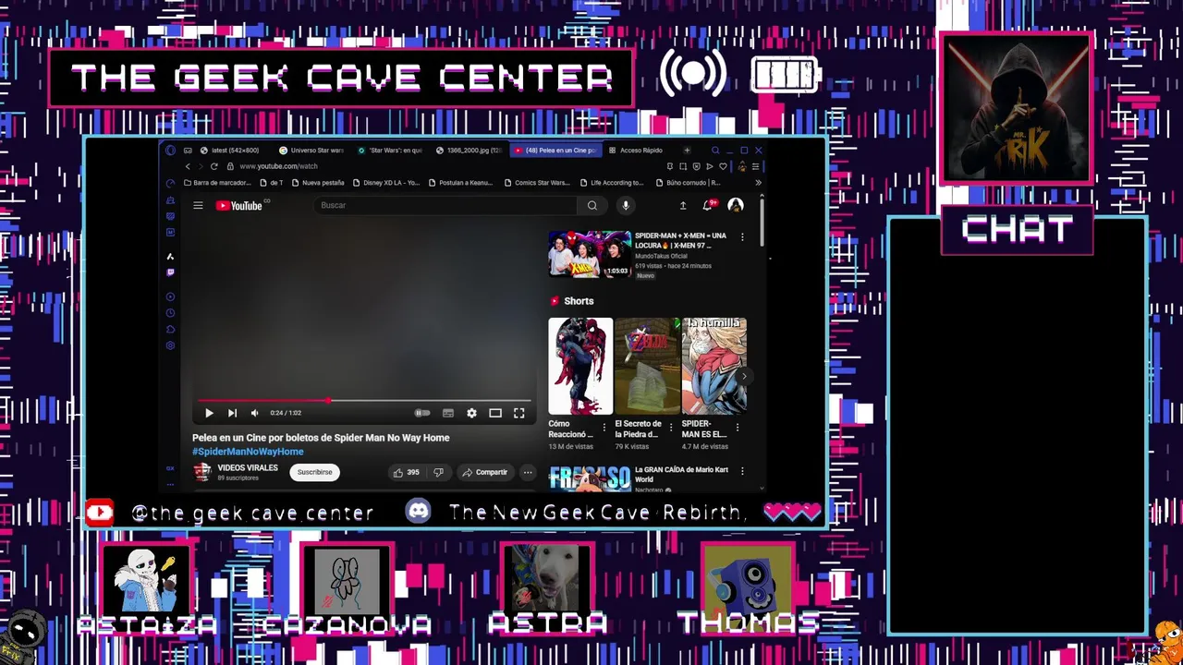Open the YouTube hamburger guide menu
This screenshot has height=665, width=1183.
tap(198, 205)
